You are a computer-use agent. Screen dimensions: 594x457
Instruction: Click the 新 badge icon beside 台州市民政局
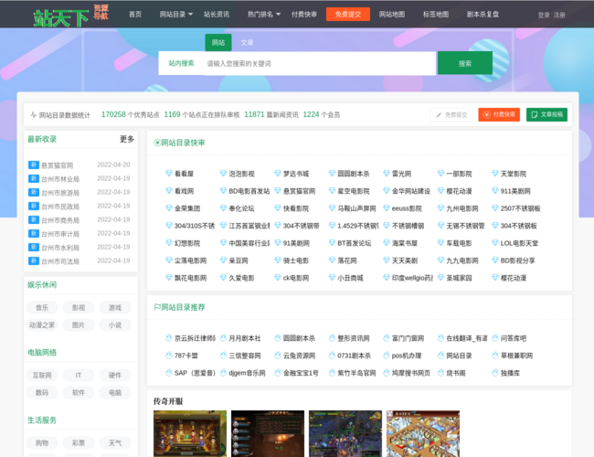34,206
